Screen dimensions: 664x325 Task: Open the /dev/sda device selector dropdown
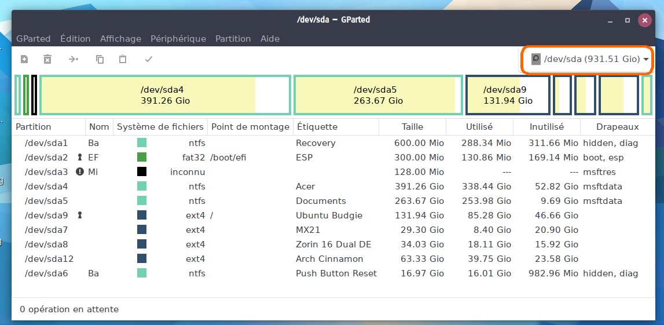[x=590, y=59]
